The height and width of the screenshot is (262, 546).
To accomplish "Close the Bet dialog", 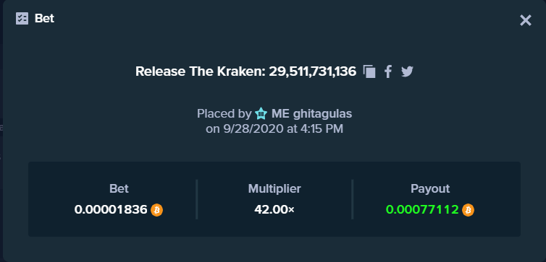I will (526, 20).
